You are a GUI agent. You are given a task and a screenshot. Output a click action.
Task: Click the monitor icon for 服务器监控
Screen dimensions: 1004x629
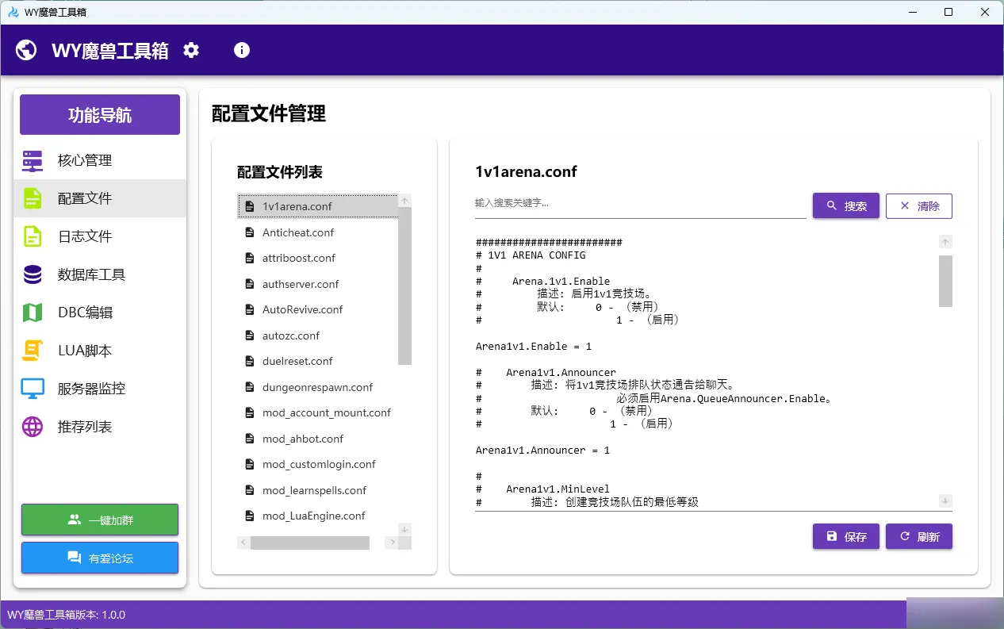pos(33,389)
